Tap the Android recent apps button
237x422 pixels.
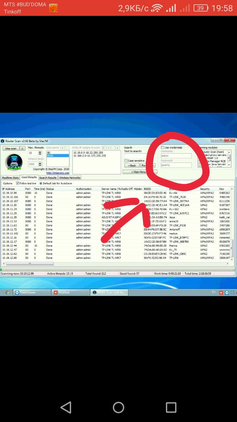(x=171, y=407)
